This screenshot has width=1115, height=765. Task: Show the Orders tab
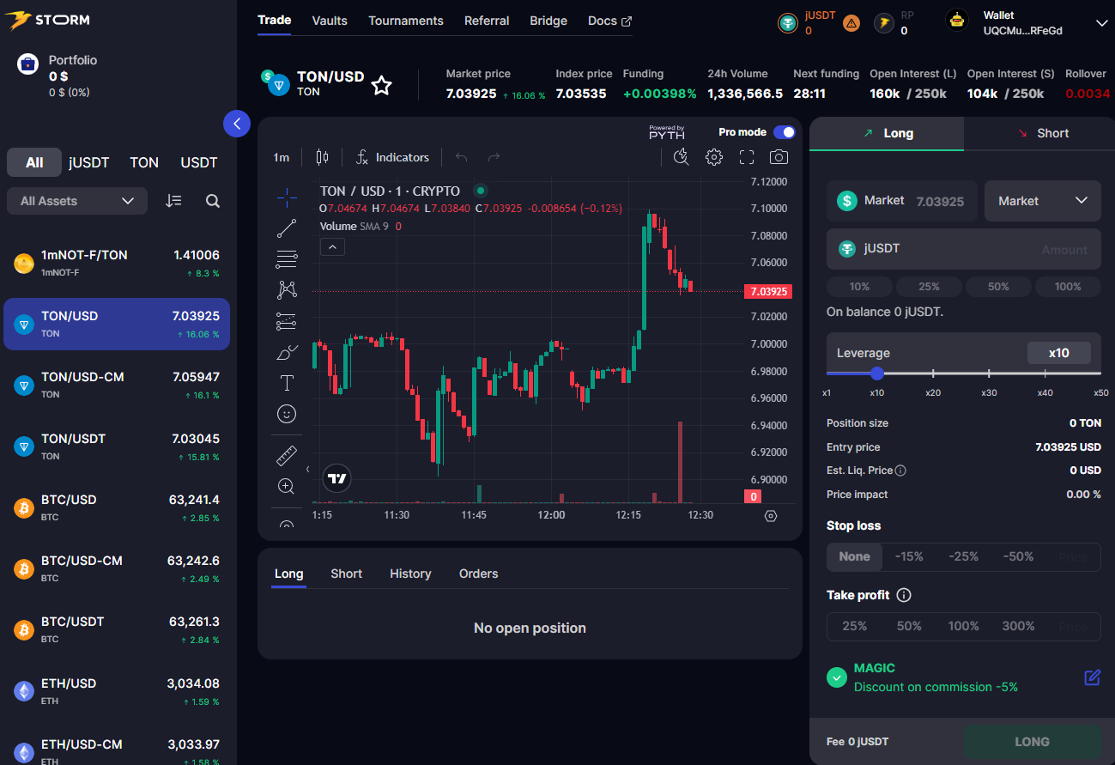point(478,574)
